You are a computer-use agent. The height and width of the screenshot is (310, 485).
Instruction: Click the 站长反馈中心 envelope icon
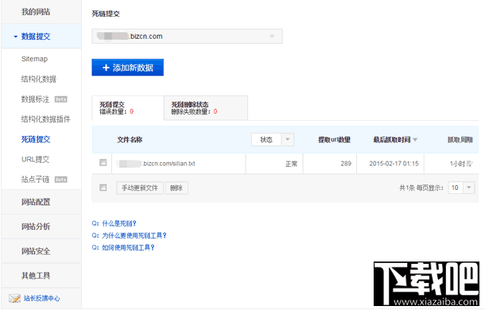(14, 298)
